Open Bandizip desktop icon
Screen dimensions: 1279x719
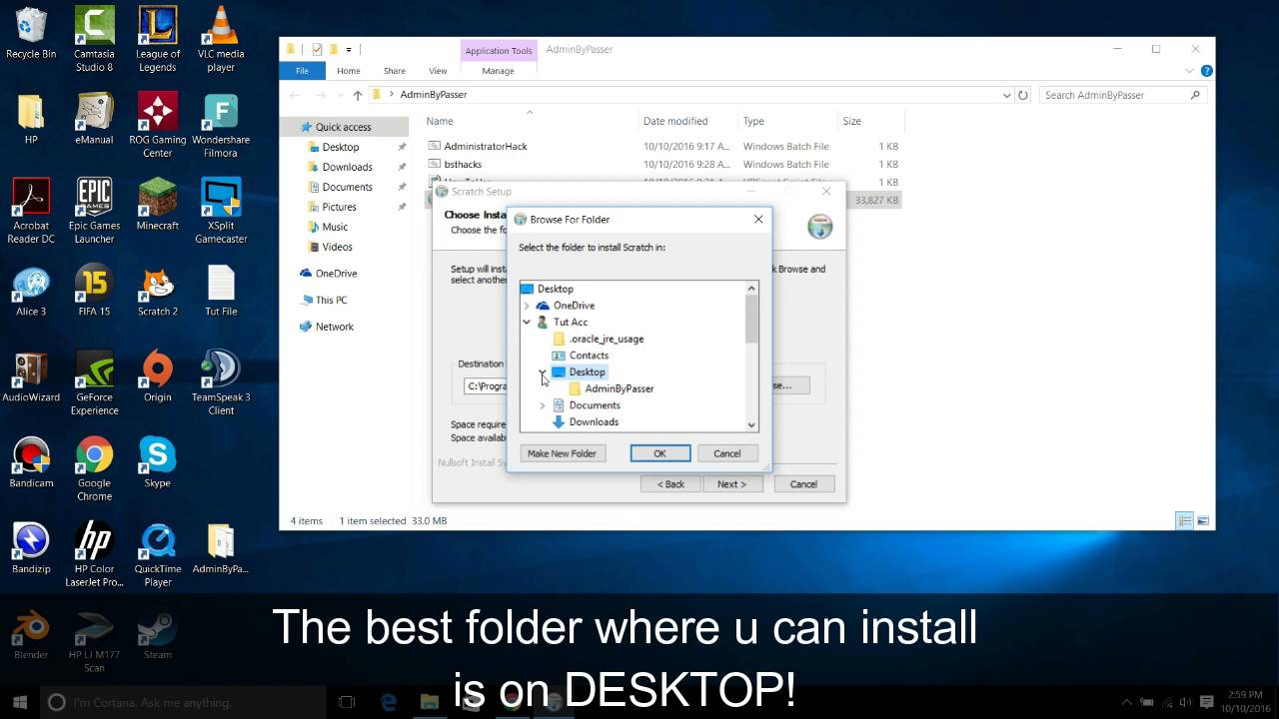tap(31, 548)
